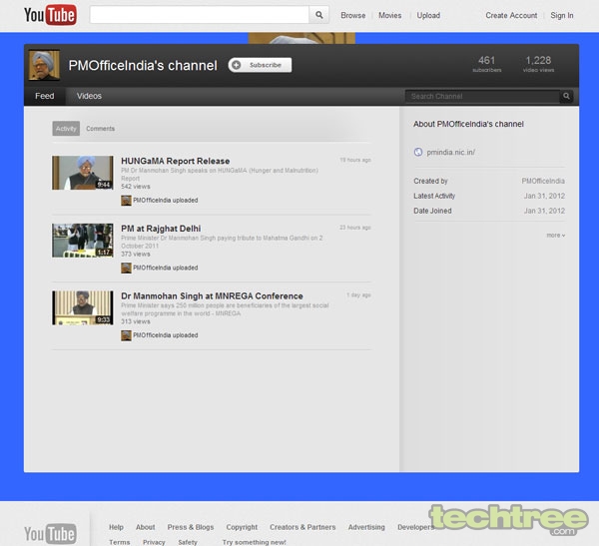
Task: Focus the main YouTube search box
Action: (200, 15)
